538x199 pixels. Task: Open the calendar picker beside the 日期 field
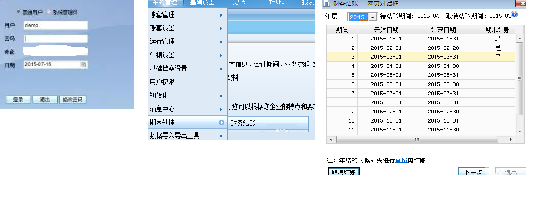[x=83, y=64]
